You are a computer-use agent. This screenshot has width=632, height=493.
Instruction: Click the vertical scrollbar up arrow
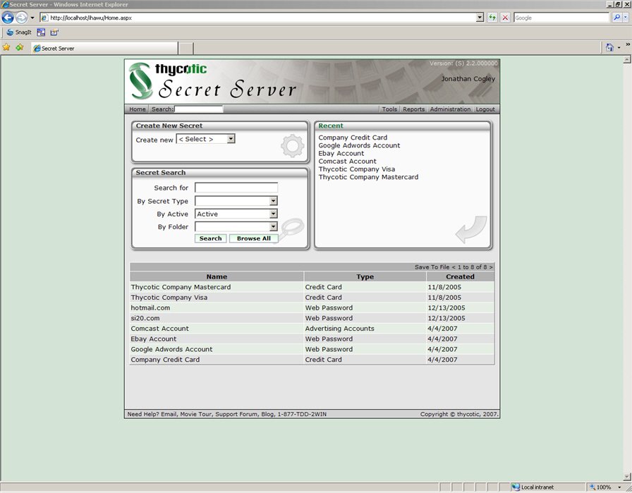pos(627,60)
